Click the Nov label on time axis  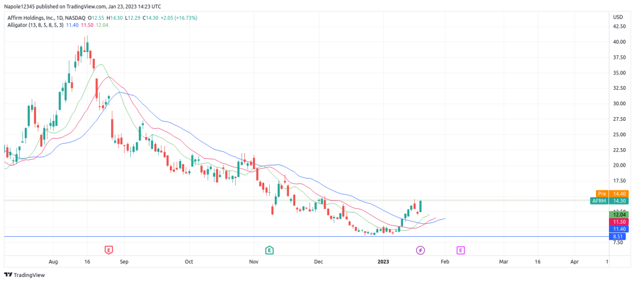(254, 262)
